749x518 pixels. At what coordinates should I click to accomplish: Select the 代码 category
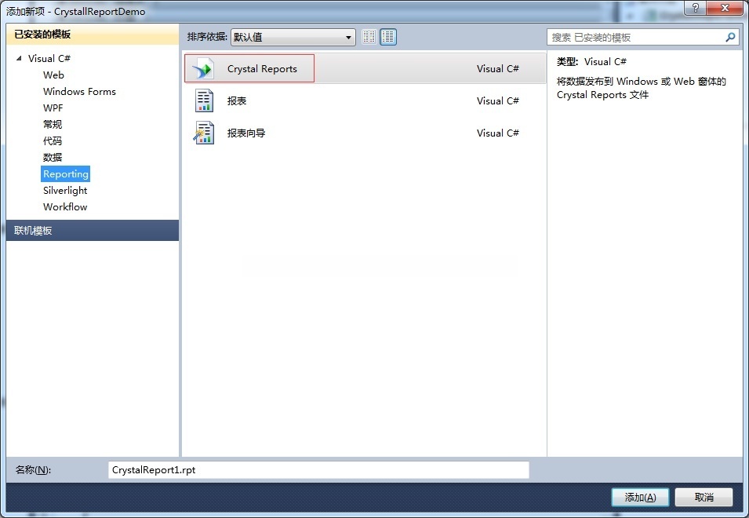53,141
